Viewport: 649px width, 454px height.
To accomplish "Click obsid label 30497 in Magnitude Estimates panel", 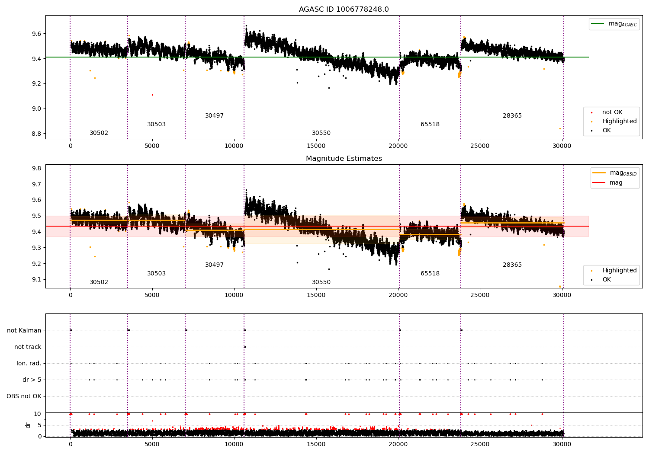I will (x=214, y=265).
